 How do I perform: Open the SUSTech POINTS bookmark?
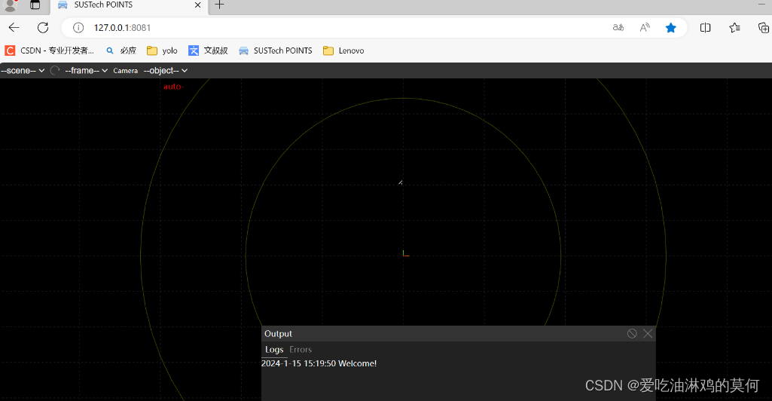[275, 51]
